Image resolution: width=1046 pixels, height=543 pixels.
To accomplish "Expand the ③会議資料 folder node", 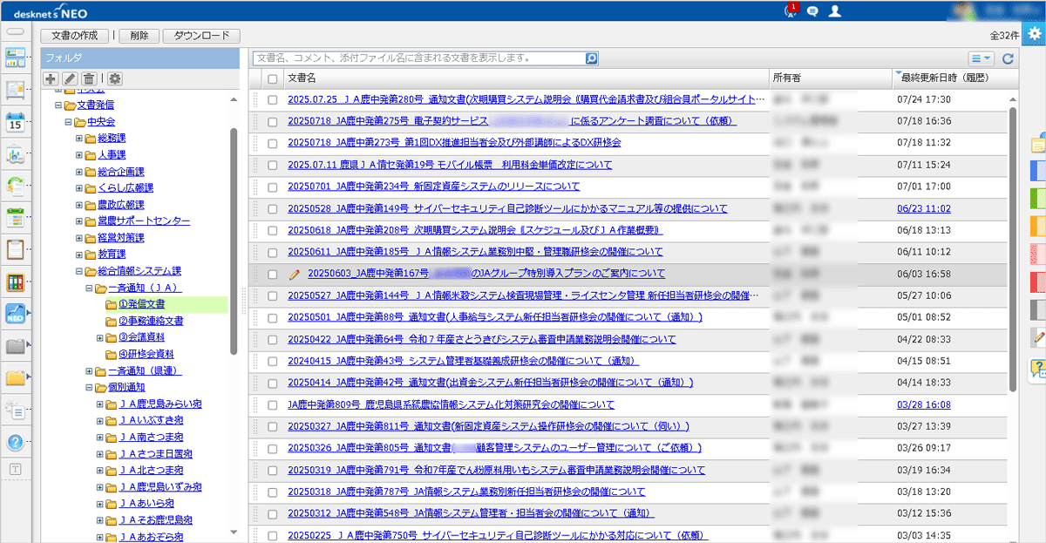I will [99, 337].
